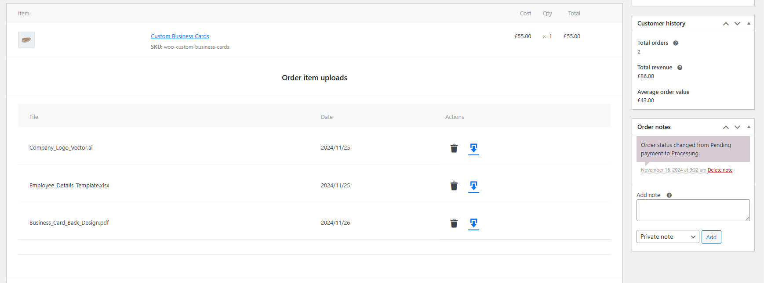This screenshot has height=283, width=764.
Task: Show help tooltip for Total orders
Action: click(x=676, y=43)
